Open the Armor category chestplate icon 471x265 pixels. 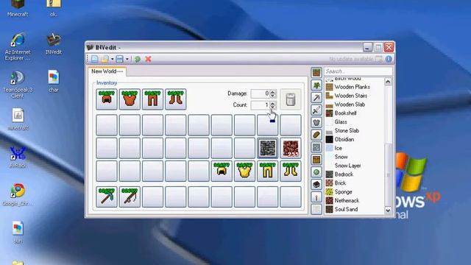(316, 122)
